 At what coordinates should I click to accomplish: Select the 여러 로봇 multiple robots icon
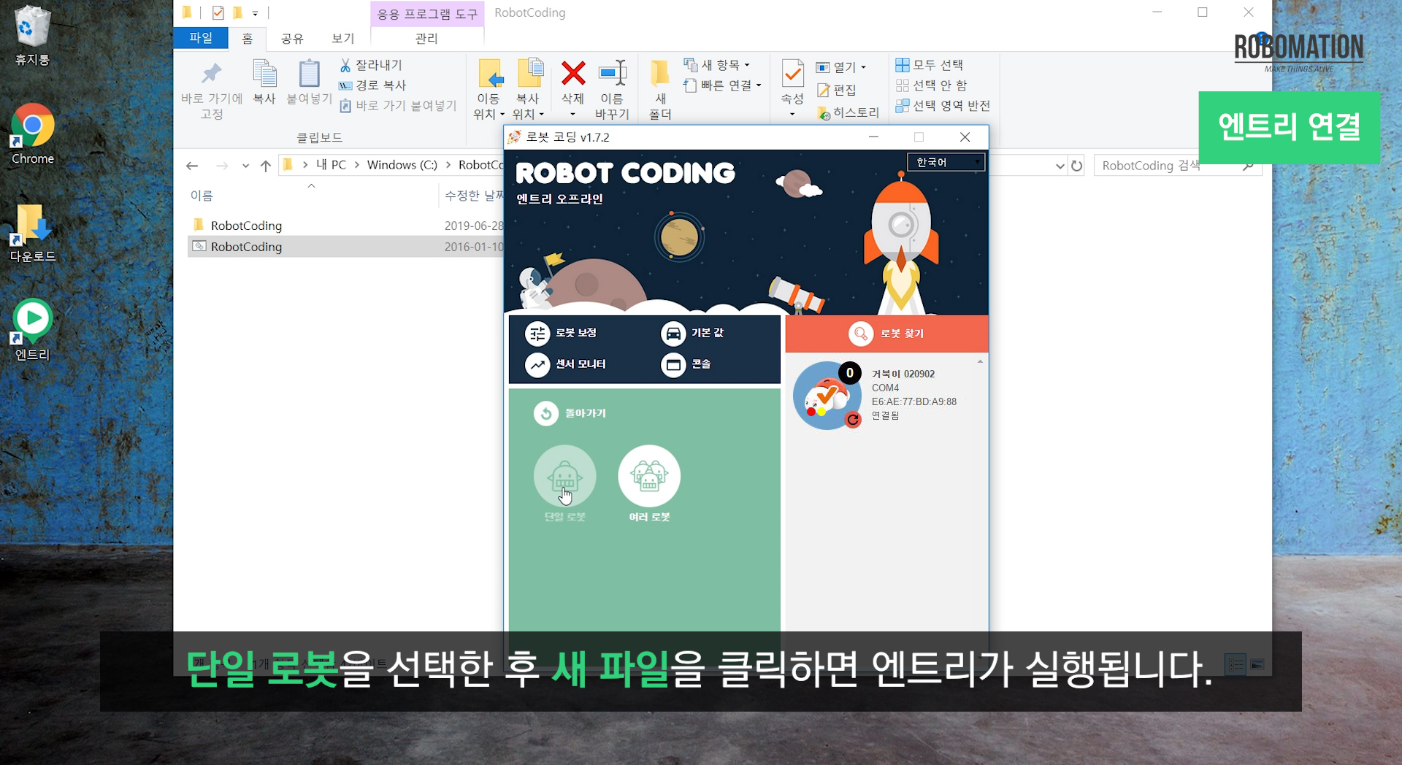(x=649, y=476)
